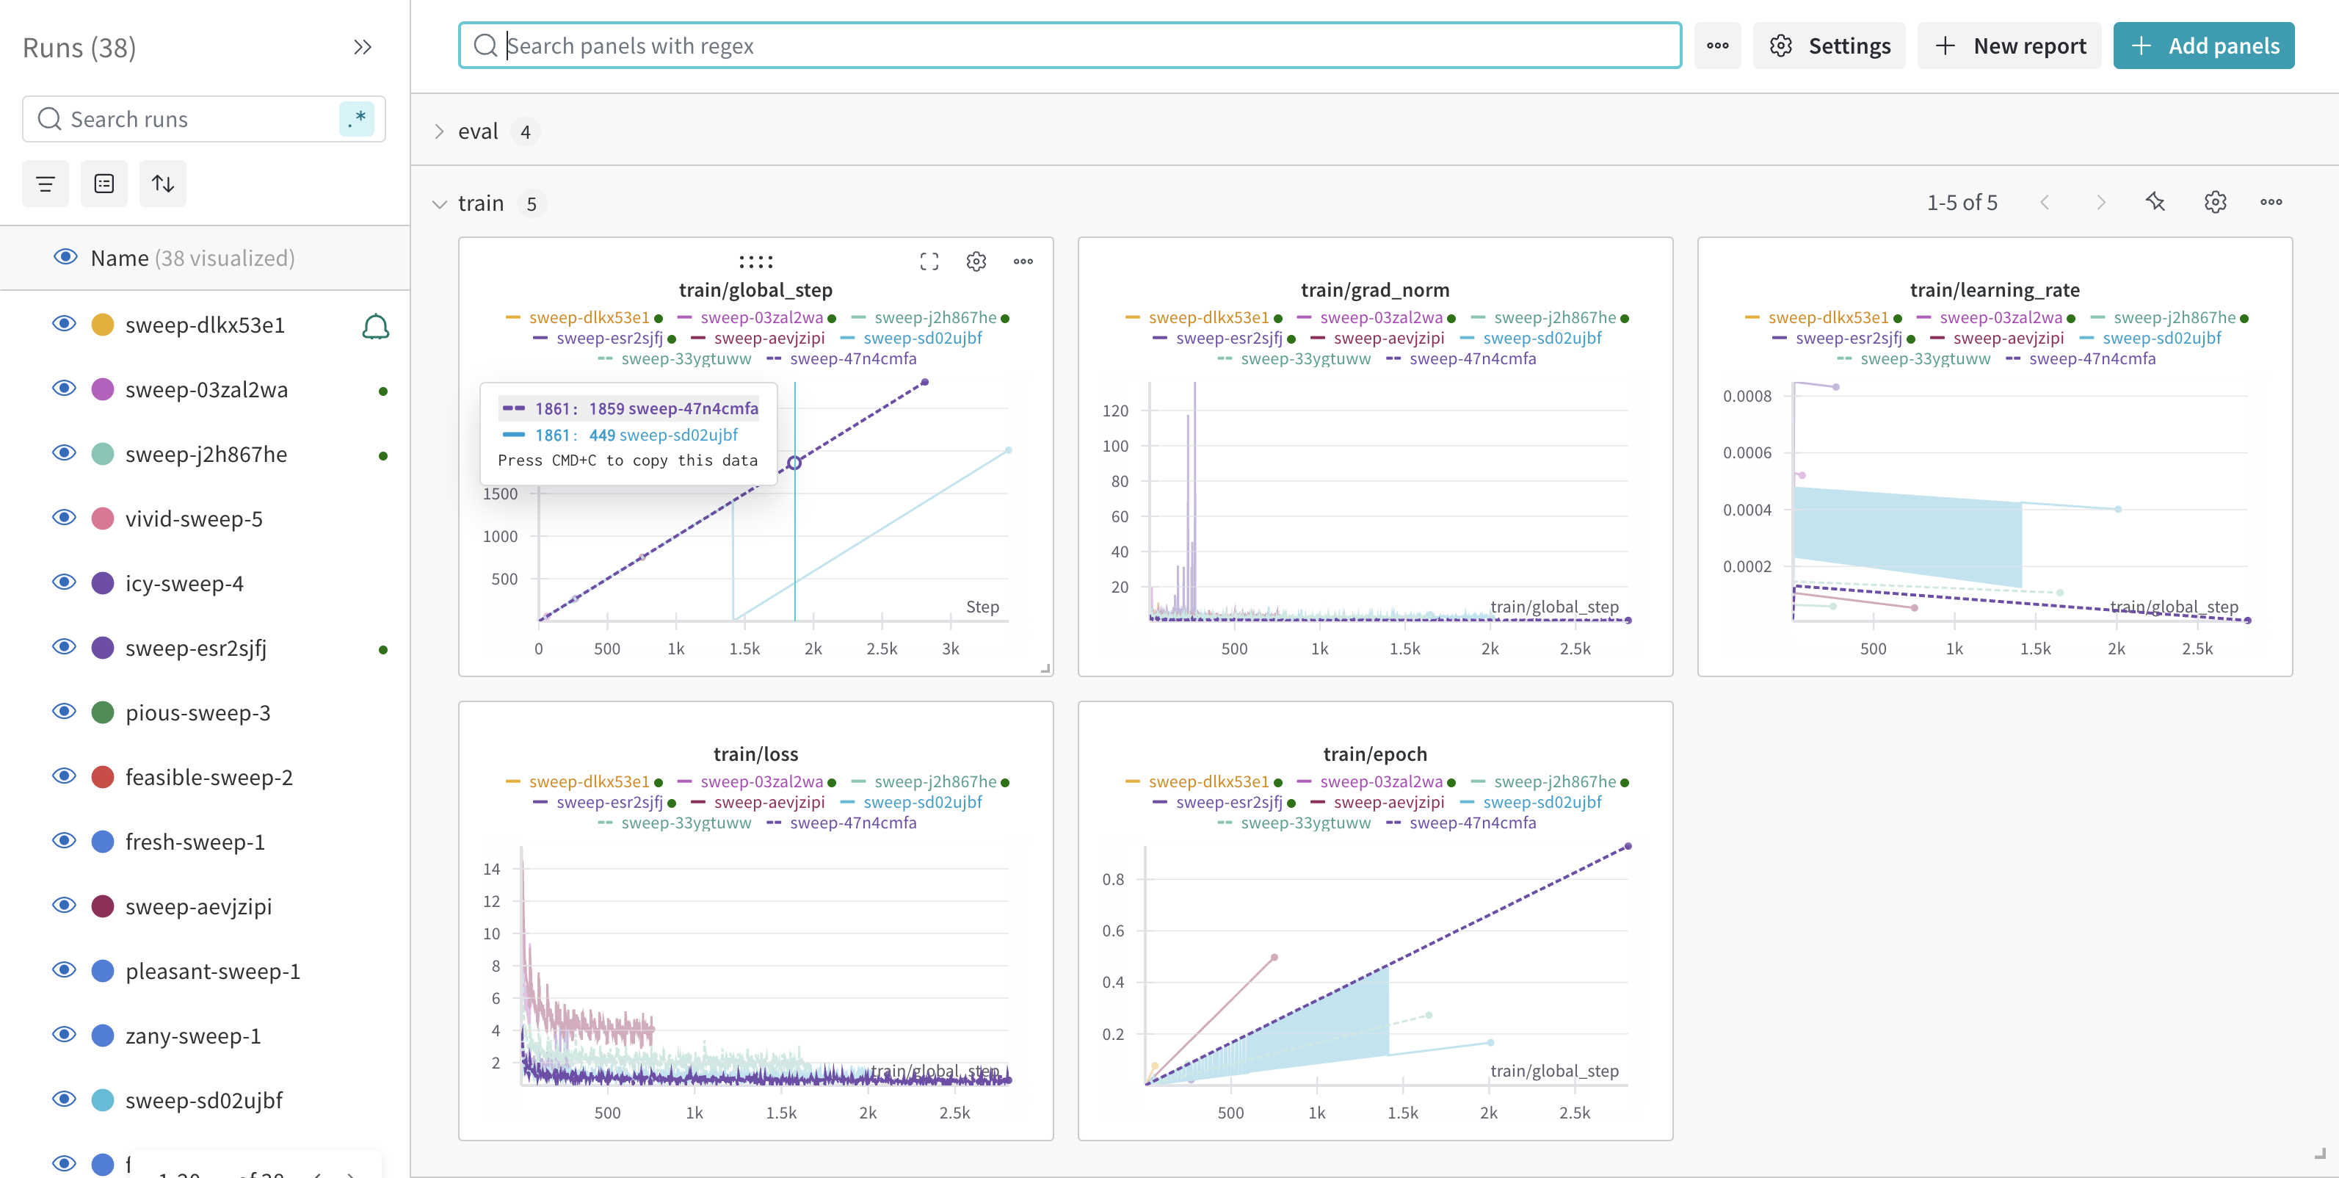Click sweep-47n4cmfa legend in train/global_step panel

[852, 358]
